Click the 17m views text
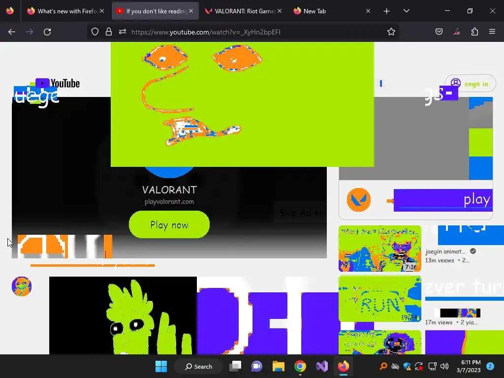 [x=439, y=322]
